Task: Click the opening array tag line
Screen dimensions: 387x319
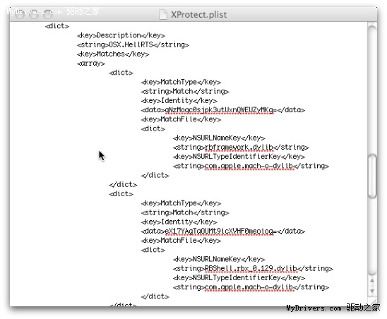Action: coord(91,64)
